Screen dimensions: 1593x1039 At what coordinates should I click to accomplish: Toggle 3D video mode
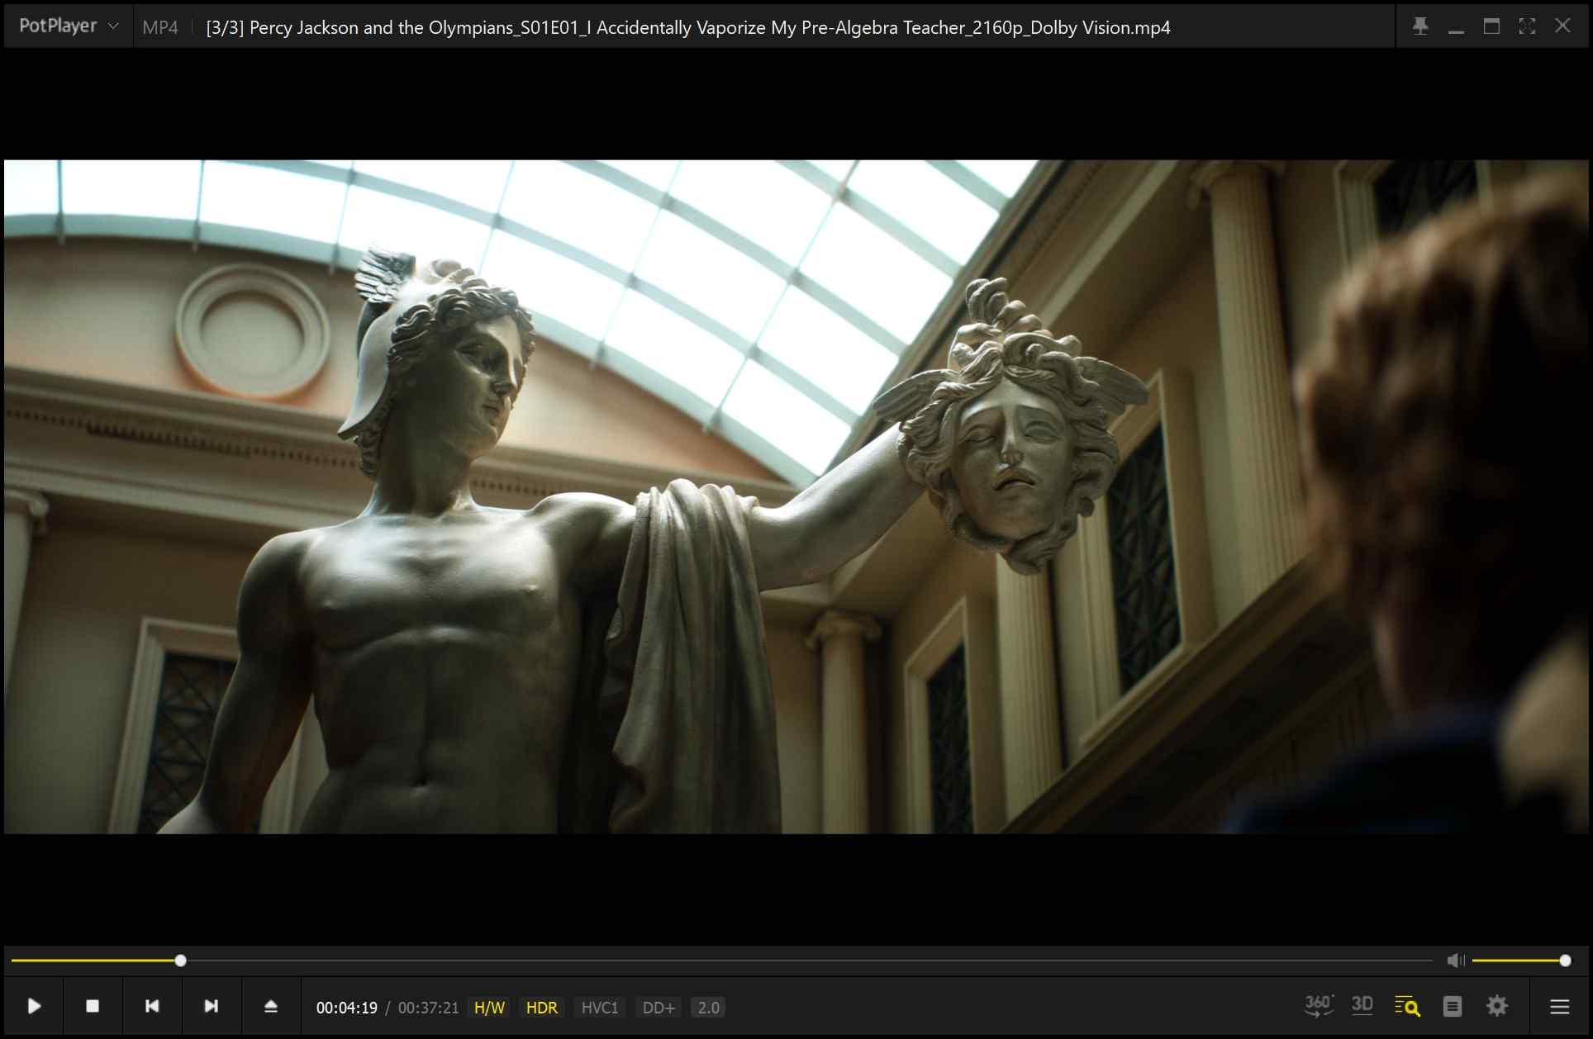(1362, 1005)
